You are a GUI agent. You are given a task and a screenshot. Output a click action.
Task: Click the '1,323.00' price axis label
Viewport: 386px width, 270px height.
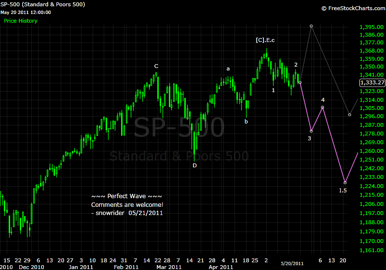point(372,91)
